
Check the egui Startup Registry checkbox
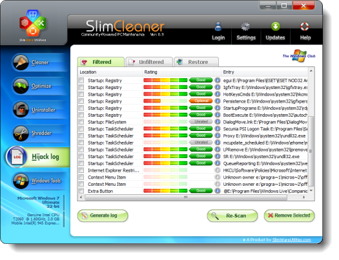click(81, 81)
